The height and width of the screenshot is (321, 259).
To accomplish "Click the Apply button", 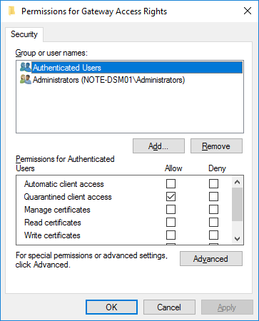I will (x=227, y=307).
